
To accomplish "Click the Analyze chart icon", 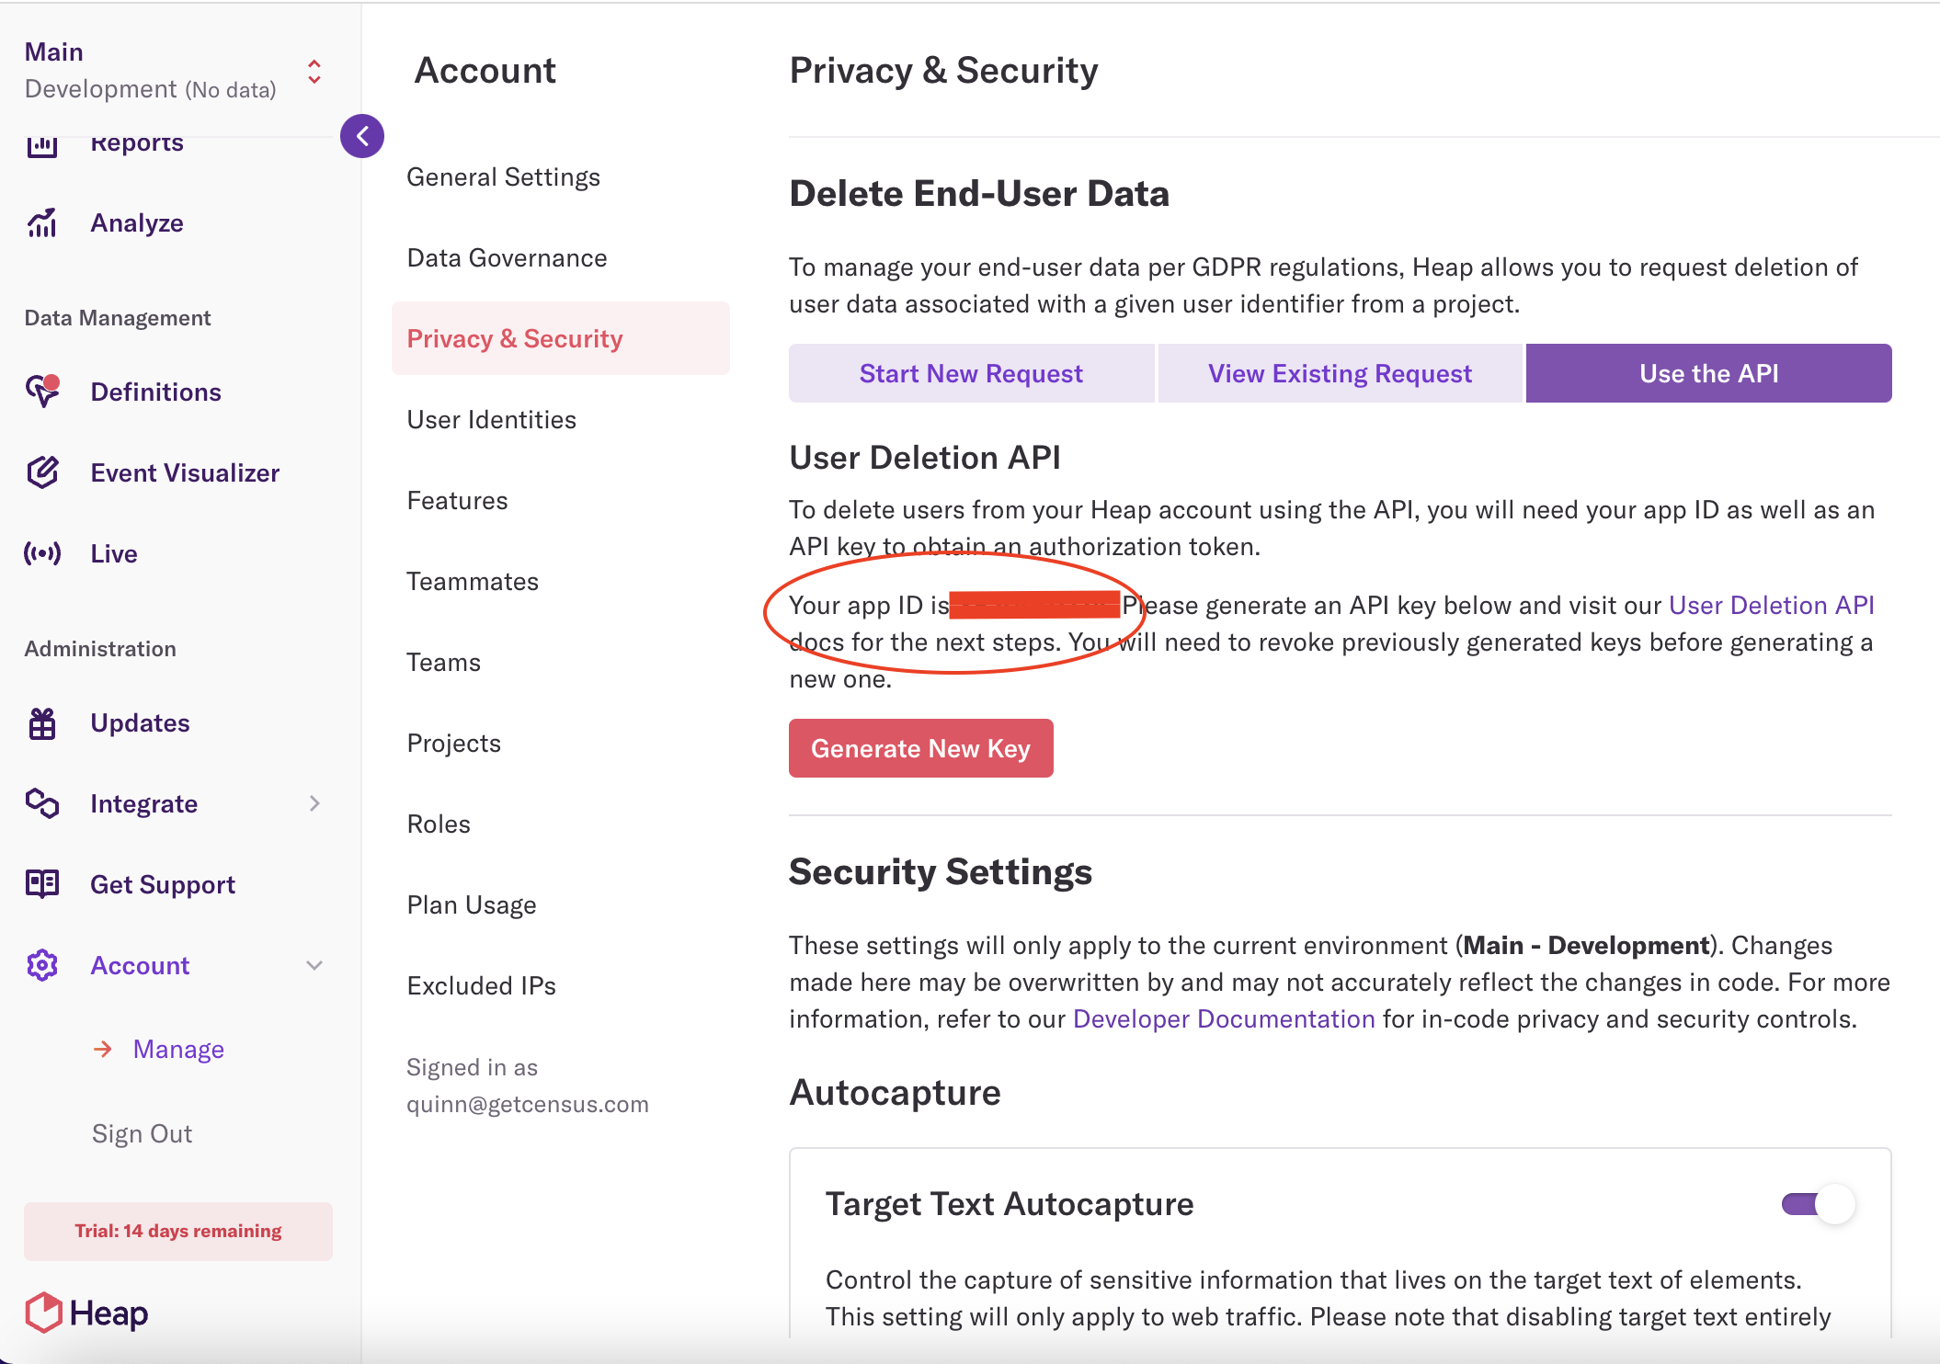I will [x=42, y=222].
